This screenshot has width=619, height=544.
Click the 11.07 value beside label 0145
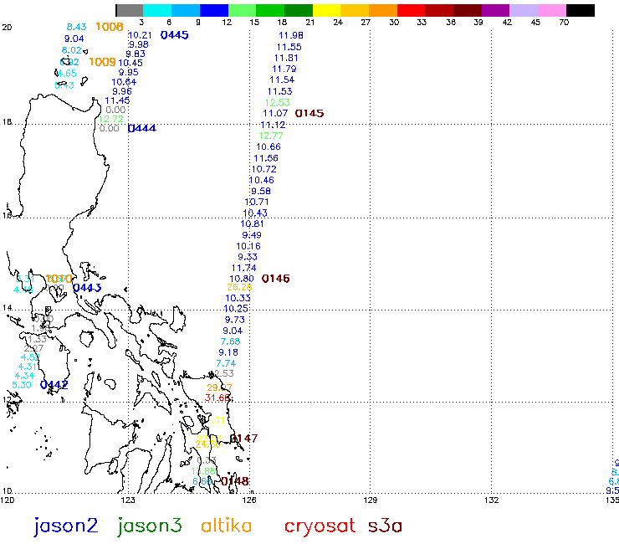point(275,113)
